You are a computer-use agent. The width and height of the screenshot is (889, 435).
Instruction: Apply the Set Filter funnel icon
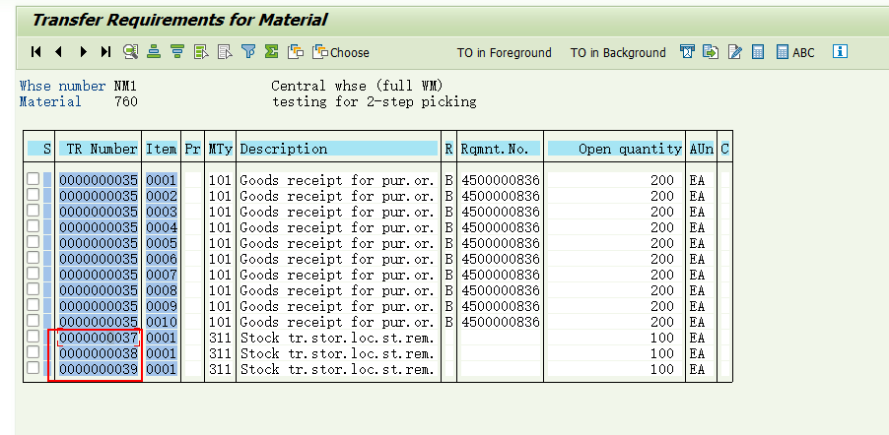click(x=248, y=52)
